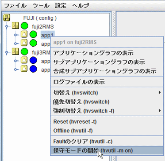Select Reset (hvreset -t) menu item
The image size is (165, 161).
coord(107,121)
